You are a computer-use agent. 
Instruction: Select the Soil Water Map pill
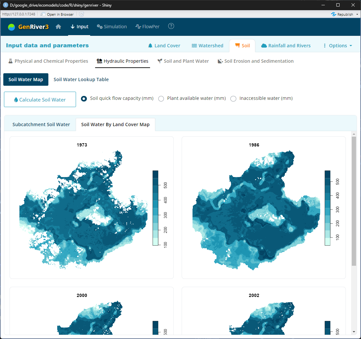click(26, 79)
